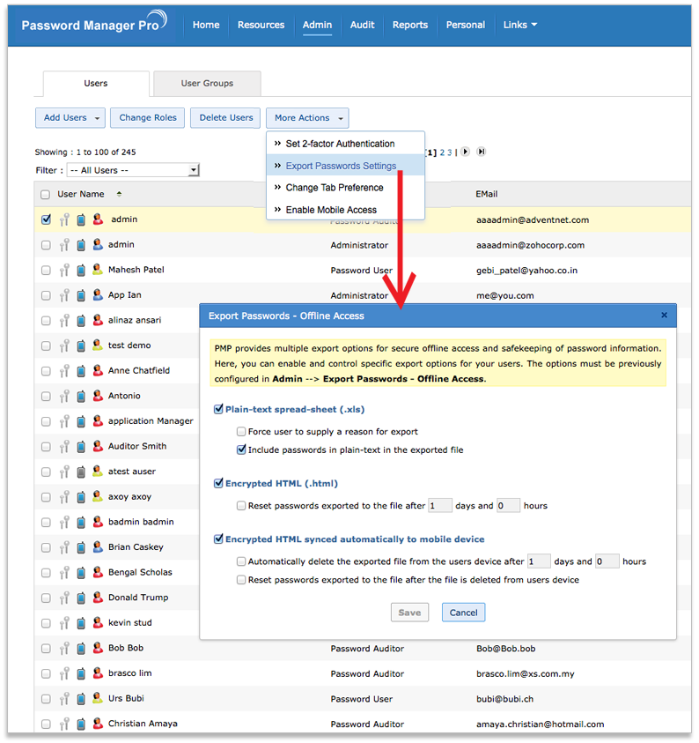The height and width of the screenshot is (743, 699).
Task: Uncheck the highlighted admin row checkbox
Action: click(x=46, y=219)
